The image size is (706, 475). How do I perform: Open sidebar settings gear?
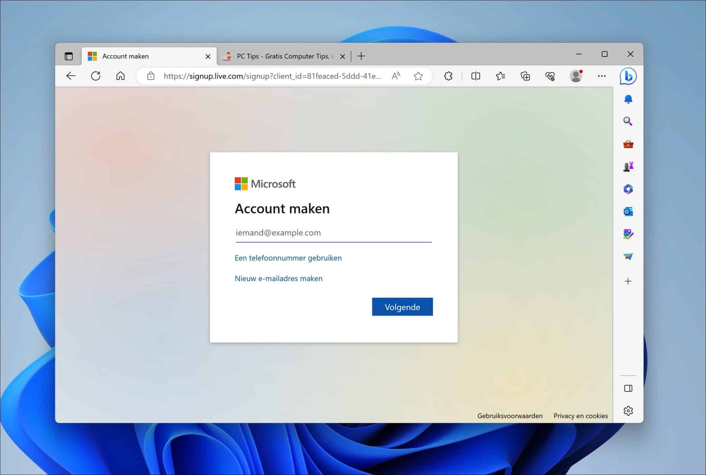(628, 411)
